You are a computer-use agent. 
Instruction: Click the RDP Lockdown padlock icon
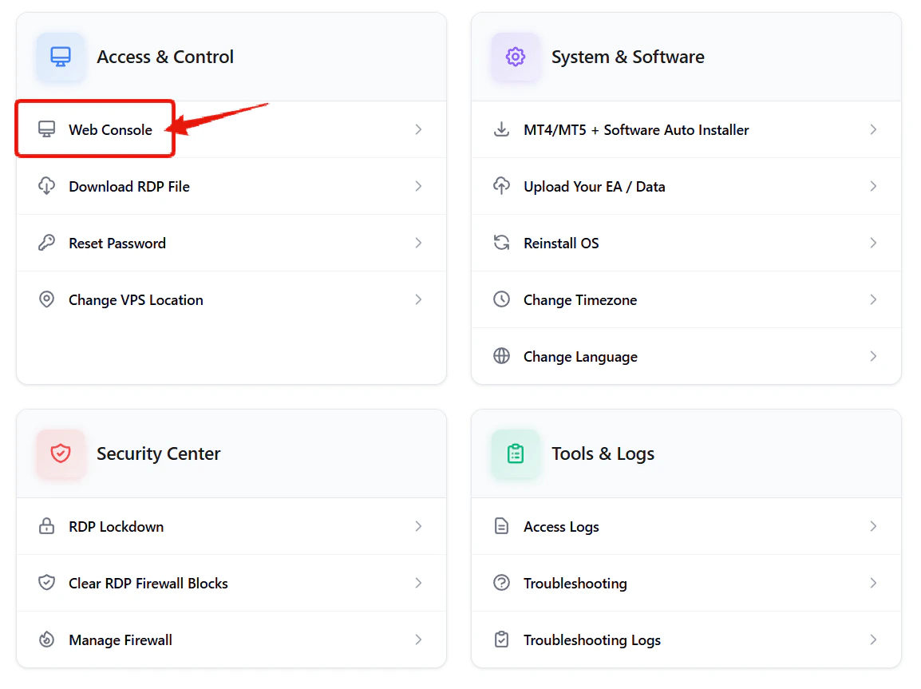(47, 526)
